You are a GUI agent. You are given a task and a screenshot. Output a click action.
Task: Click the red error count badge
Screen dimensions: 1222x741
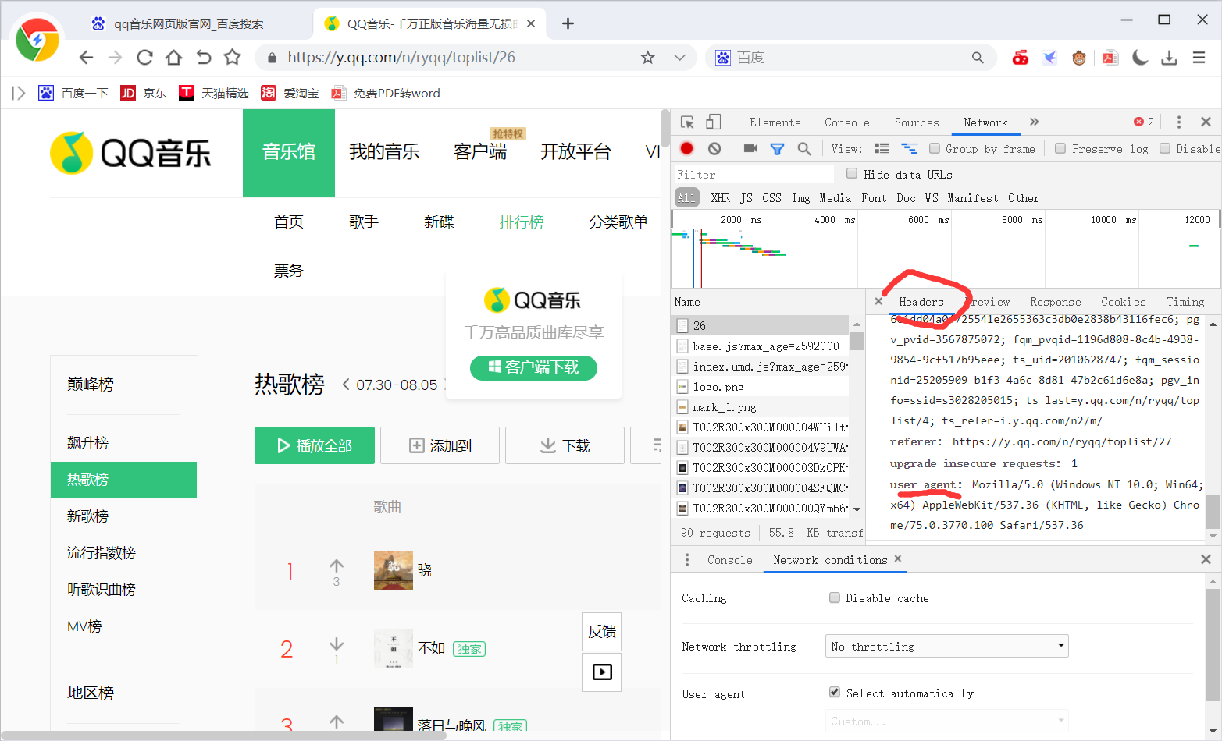click(1144, 122)
